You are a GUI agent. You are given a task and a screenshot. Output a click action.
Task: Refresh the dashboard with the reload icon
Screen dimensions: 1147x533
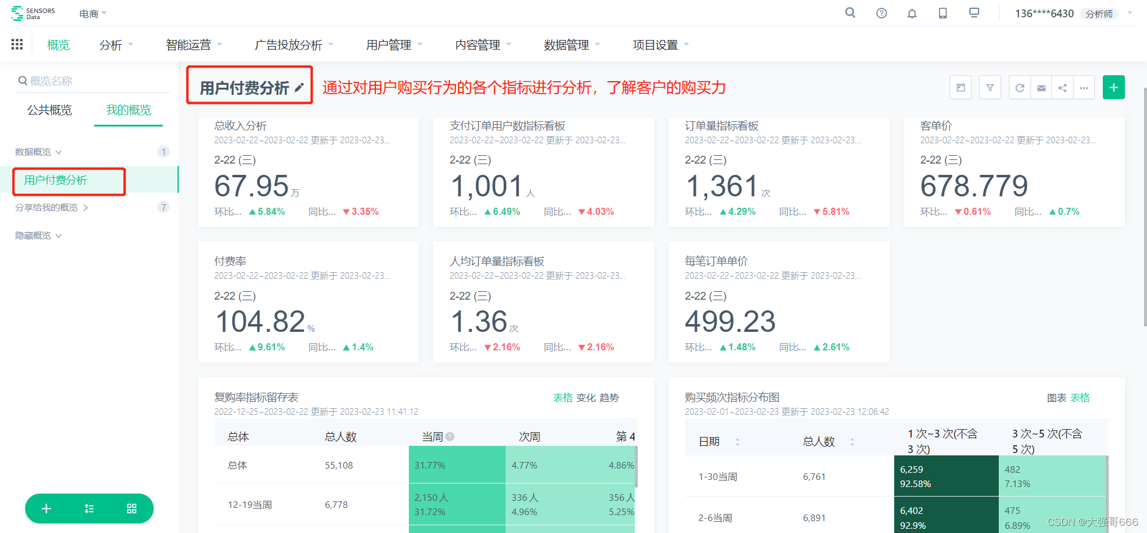pos(1020,88)
